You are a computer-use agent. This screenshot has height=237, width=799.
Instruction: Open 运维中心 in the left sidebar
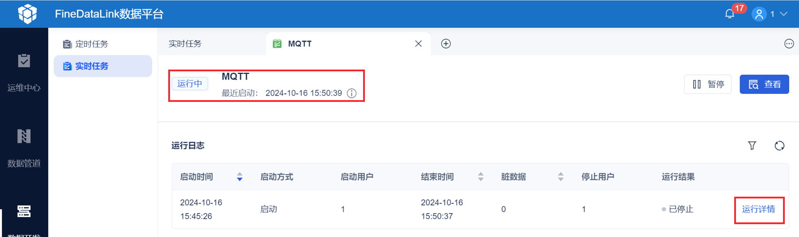click(x=24, y=71)
